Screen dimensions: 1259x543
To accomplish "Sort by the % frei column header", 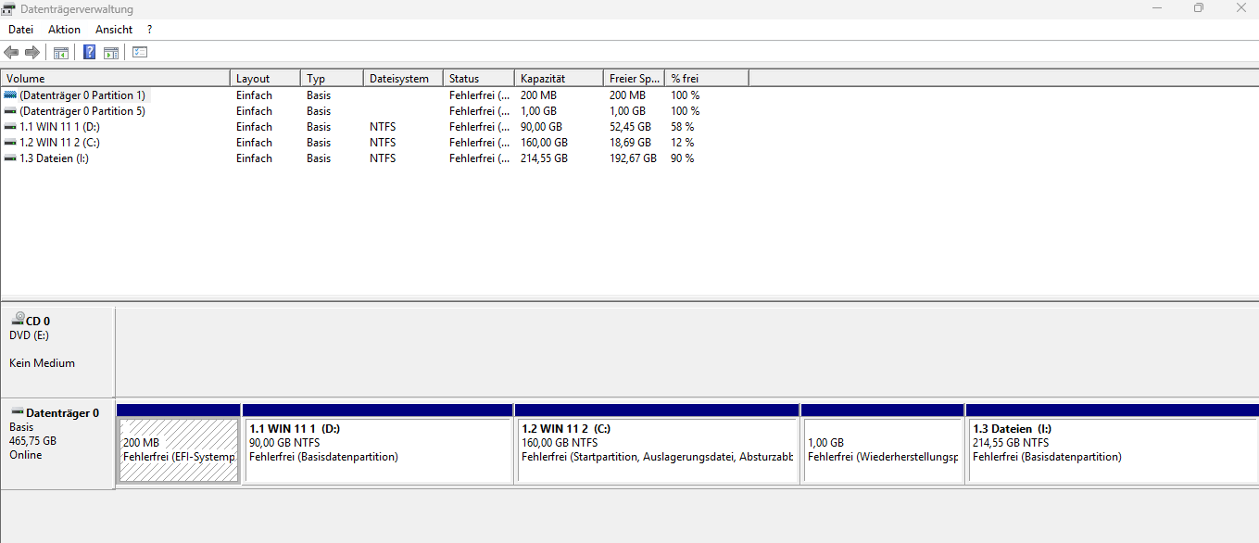I will [707, 79].
